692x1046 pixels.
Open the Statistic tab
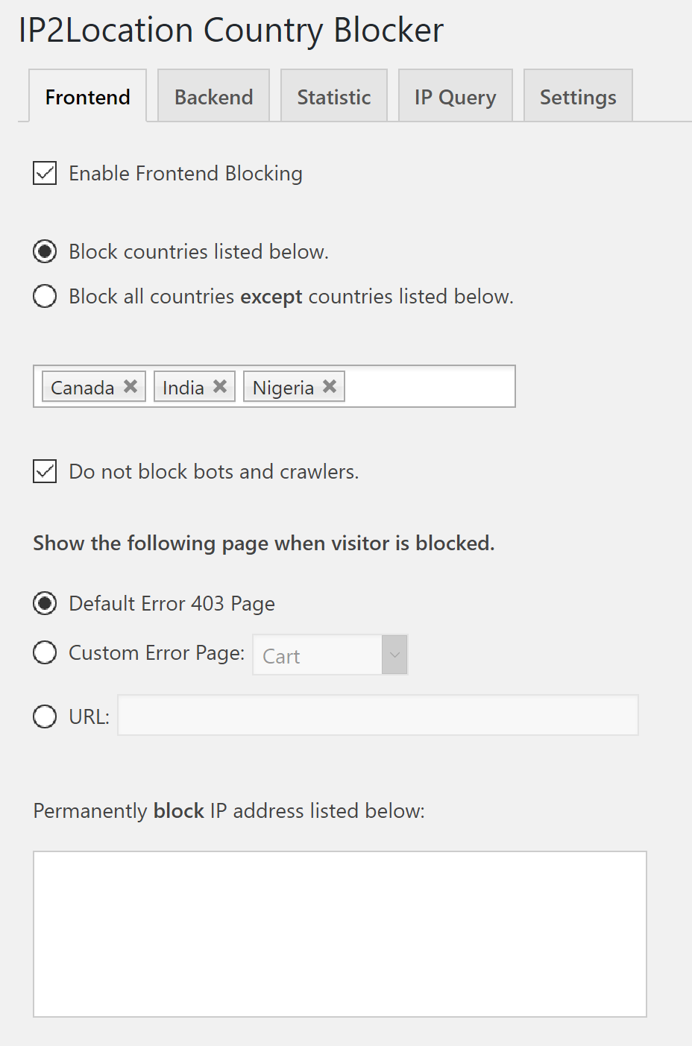click(334, 97)
